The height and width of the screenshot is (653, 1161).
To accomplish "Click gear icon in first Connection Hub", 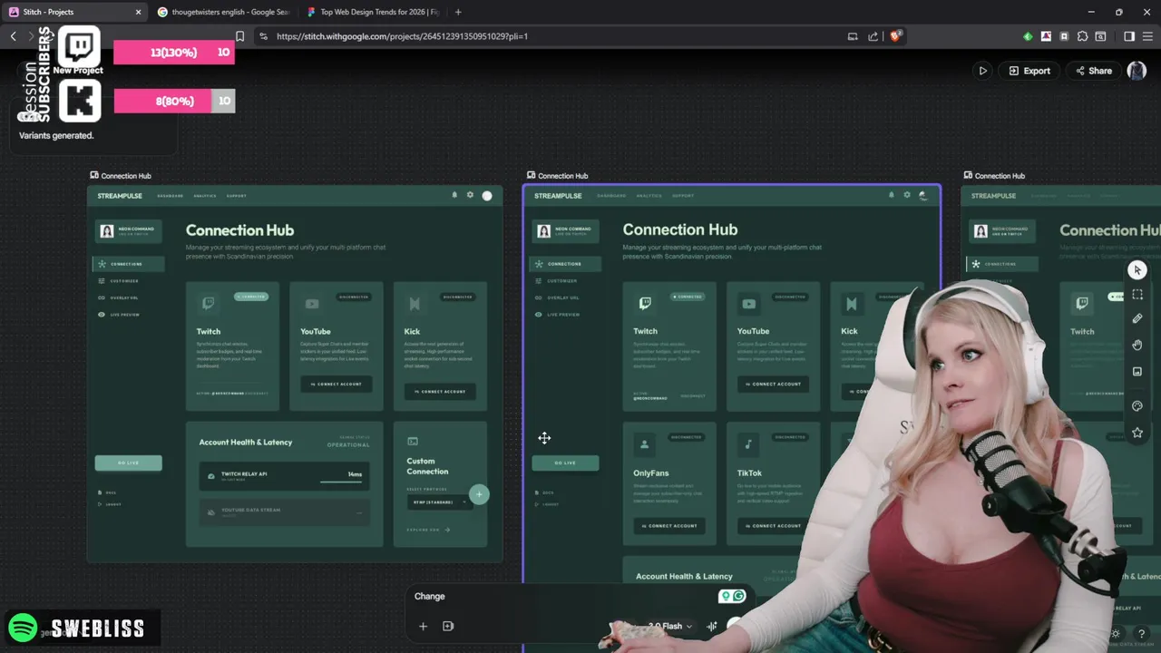I will 470,195.
